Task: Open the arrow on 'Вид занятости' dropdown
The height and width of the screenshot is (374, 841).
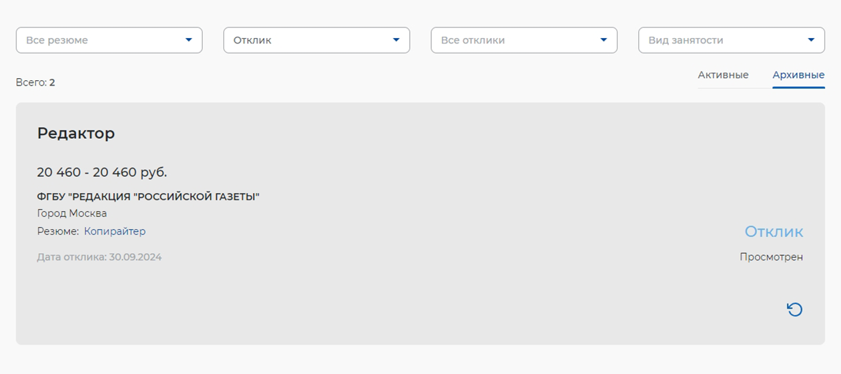Action: [811, 40]
